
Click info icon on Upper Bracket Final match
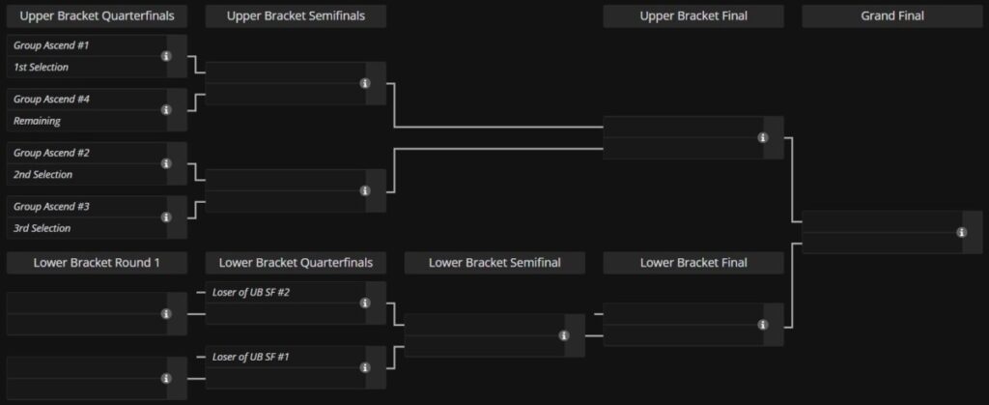tap(763, 137)
